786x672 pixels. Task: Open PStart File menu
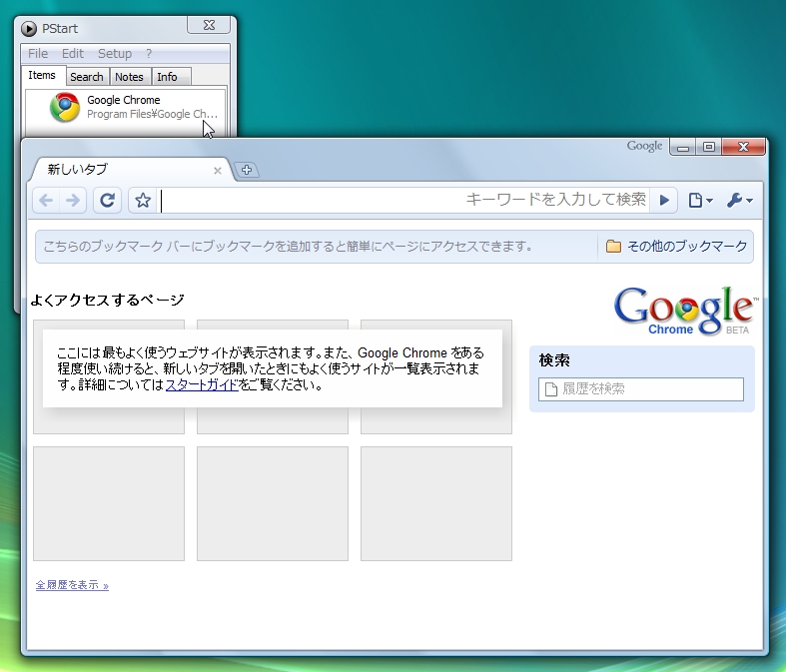click(38, 54)
